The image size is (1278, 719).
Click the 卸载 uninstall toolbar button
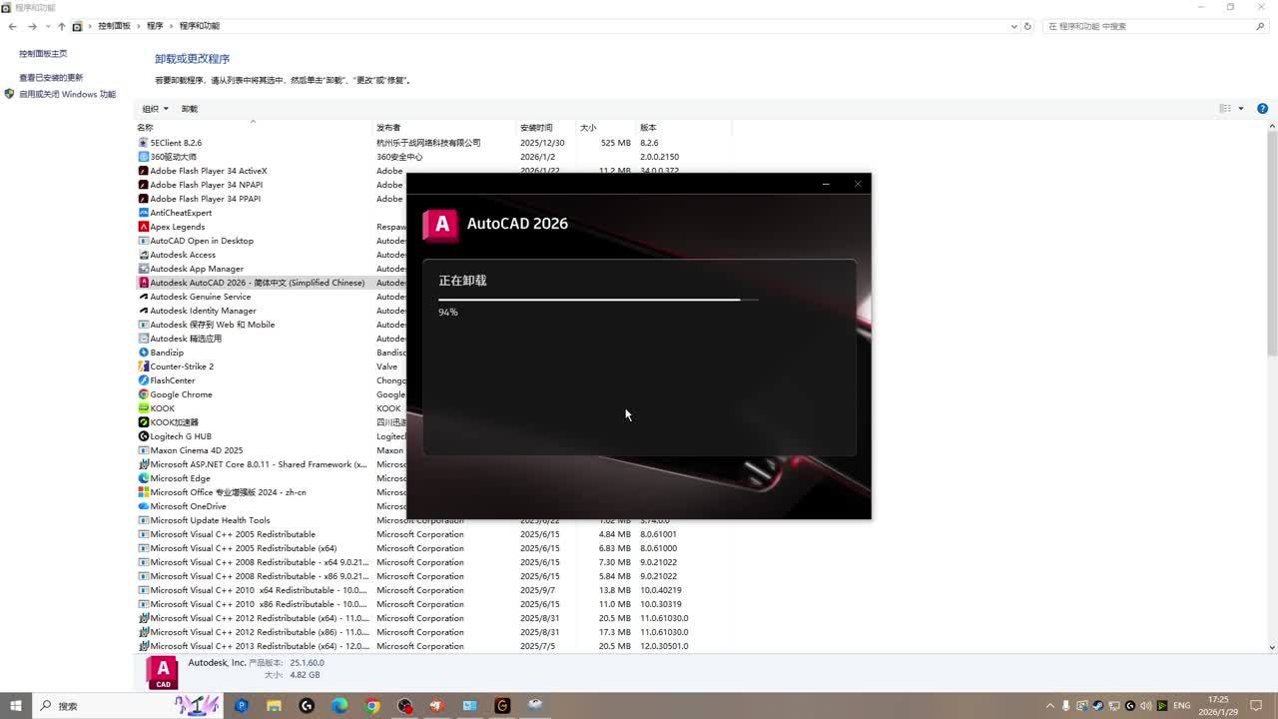tap(190, 109)
